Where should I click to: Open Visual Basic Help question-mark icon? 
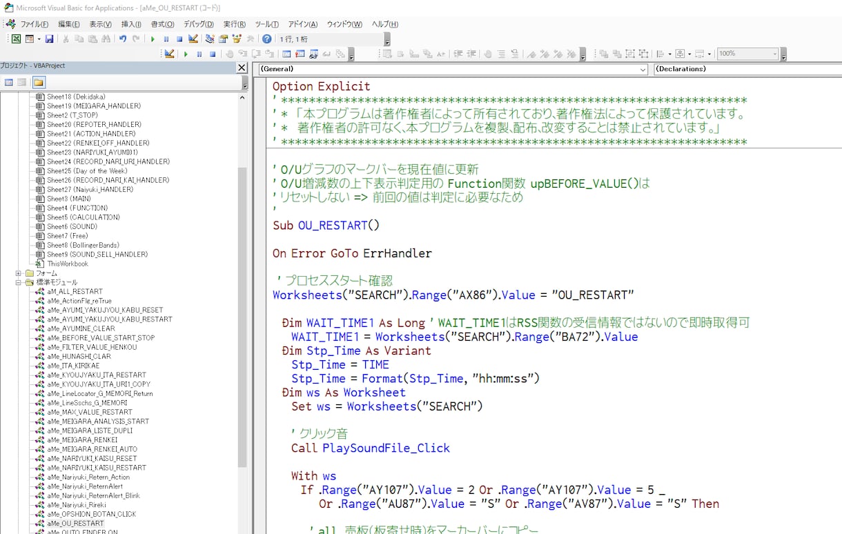(x=266, y=39)
